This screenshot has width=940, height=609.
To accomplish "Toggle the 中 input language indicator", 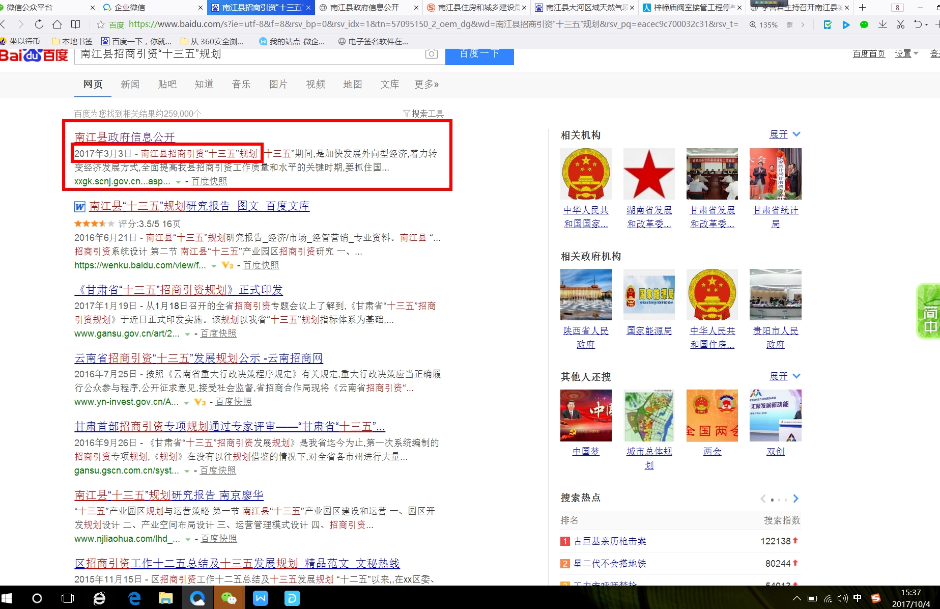I will [858, 598].
